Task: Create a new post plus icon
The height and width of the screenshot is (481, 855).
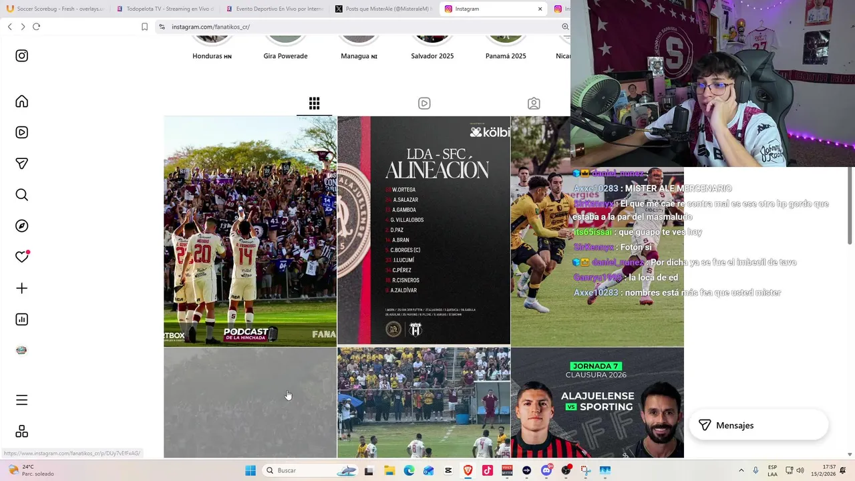Action: [x=22, y=289]
